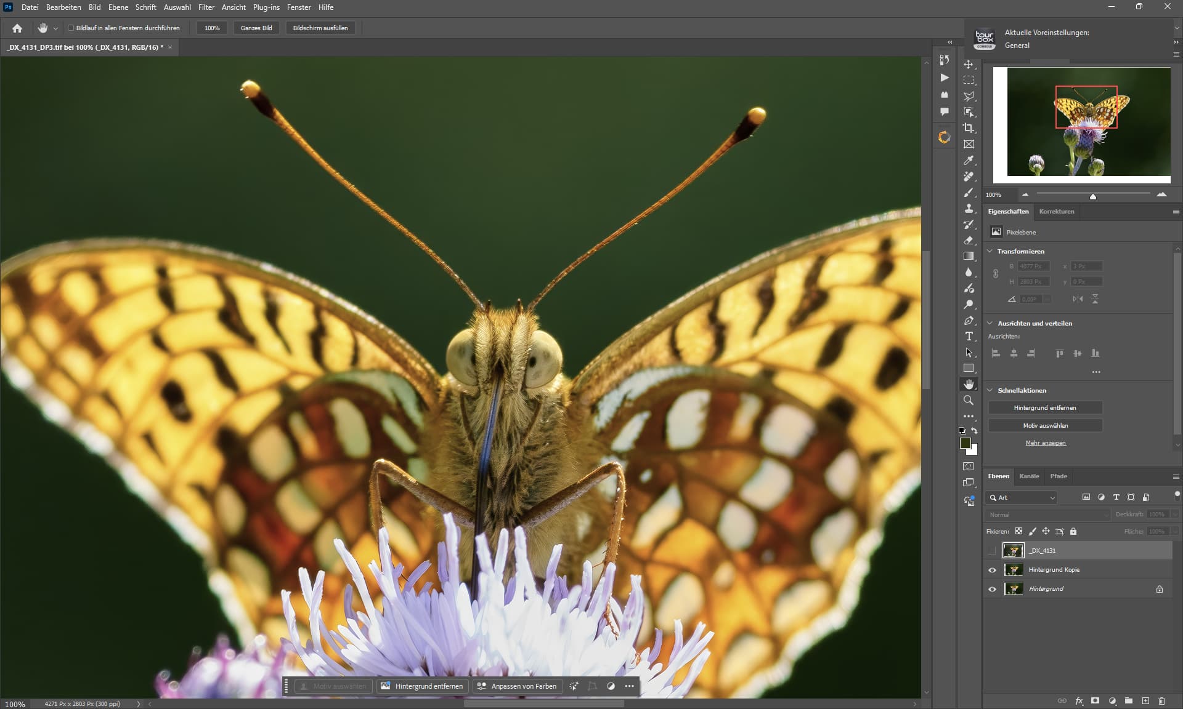Select the Clone Stamp tool
This screenshot has width=1183, height=709.
tap(969, 209)
